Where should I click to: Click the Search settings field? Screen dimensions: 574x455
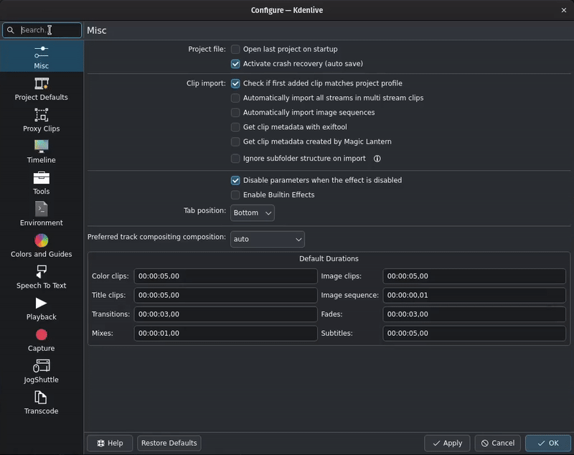(42, 30)
